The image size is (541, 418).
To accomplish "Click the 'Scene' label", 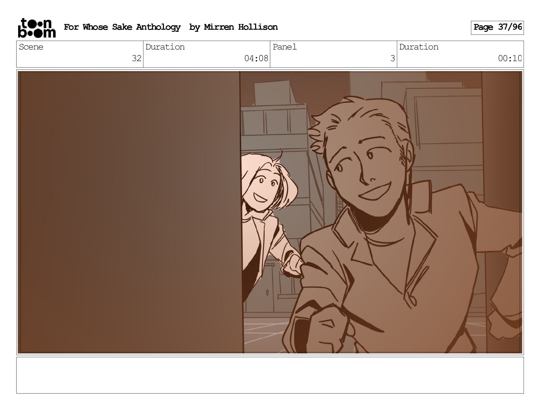I will pyautogui.click(x=31, y=47).
